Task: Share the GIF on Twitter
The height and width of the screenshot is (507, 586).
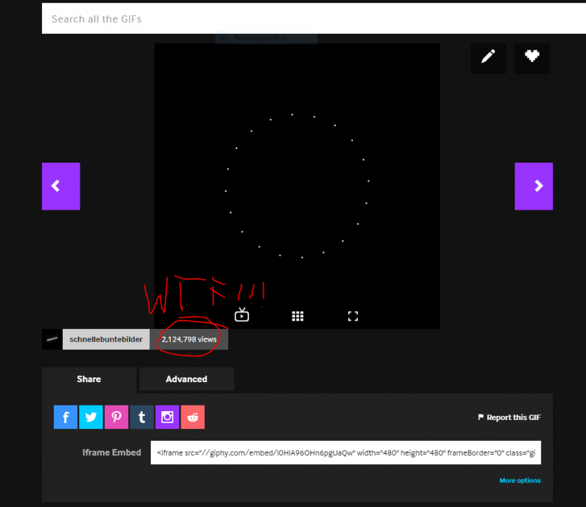Action: click(x=91, y=417)
